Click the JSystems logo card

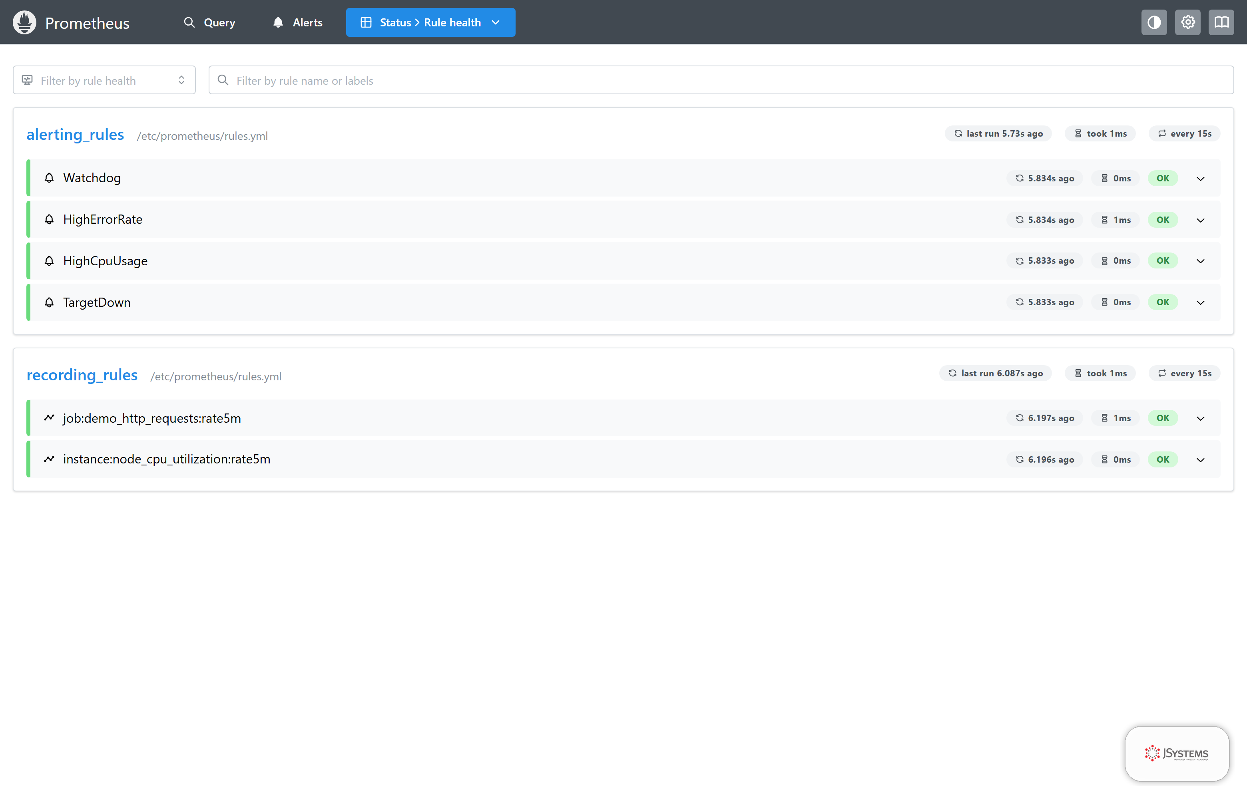(1177, 753)
